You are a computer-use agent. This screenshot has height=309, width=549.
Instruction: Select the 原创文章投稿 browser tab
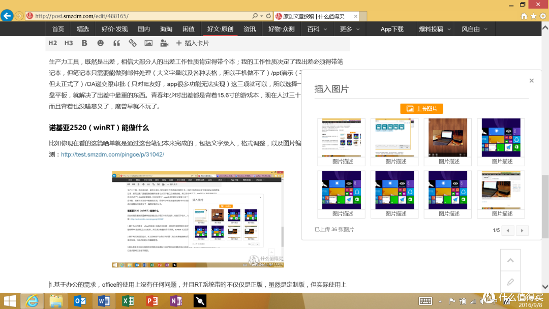click(x=313, y=16)
